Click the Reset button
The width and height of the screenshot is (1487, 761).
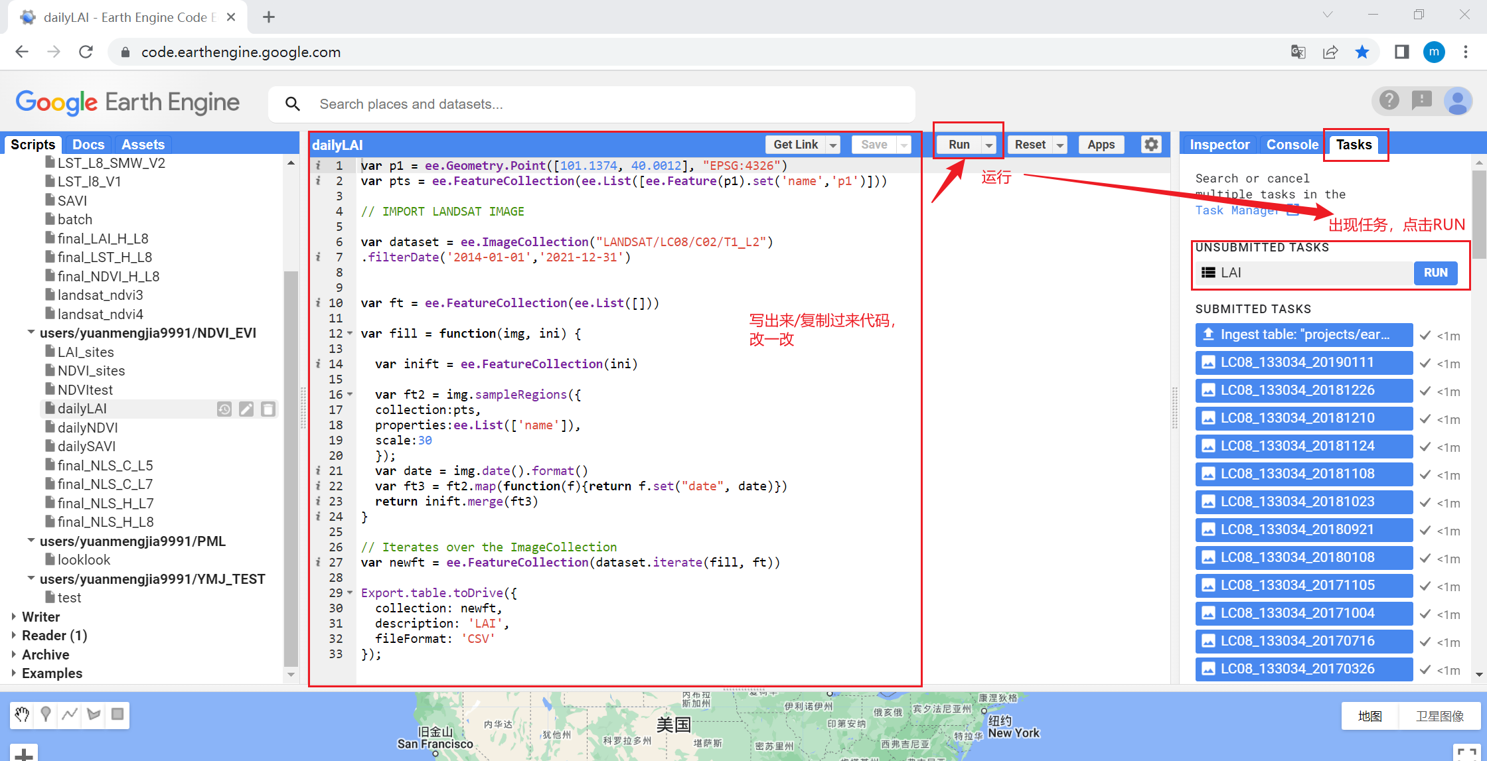(1030, 145)
